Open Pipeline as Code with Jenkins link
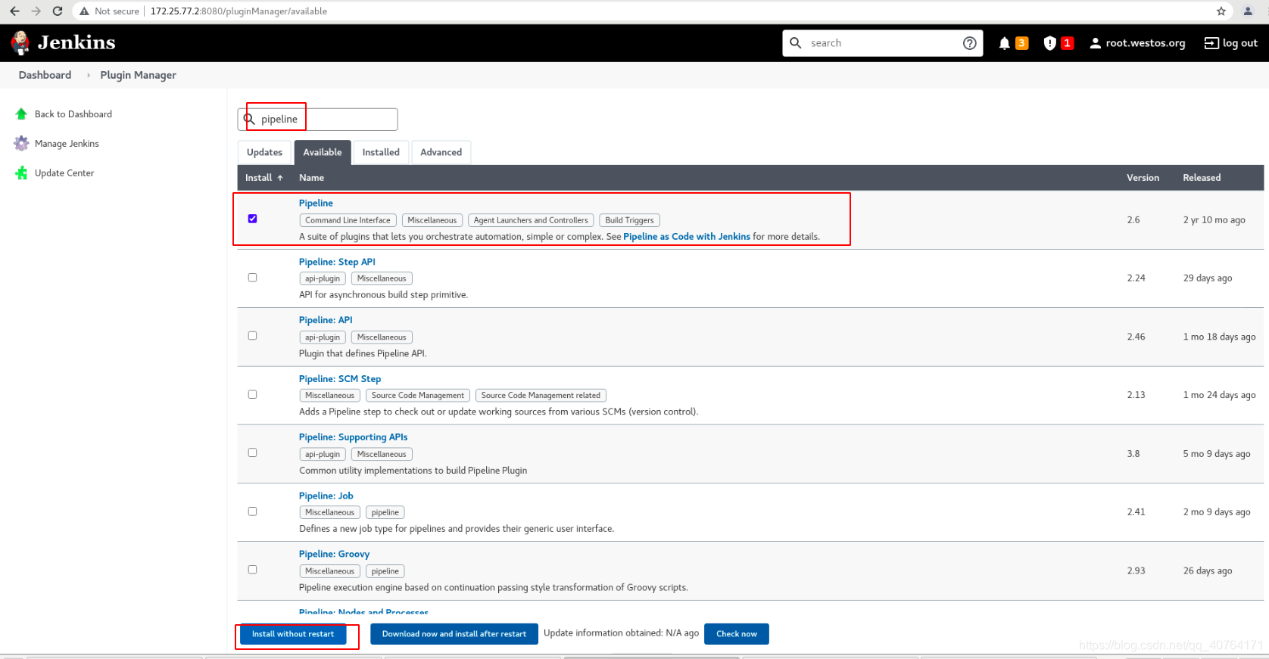 tap(687, 237)
